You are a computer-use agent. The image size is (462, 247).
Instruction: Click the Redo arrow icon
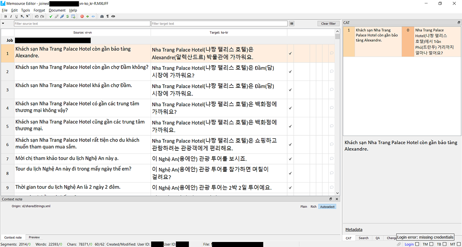[x=42, y=16]
